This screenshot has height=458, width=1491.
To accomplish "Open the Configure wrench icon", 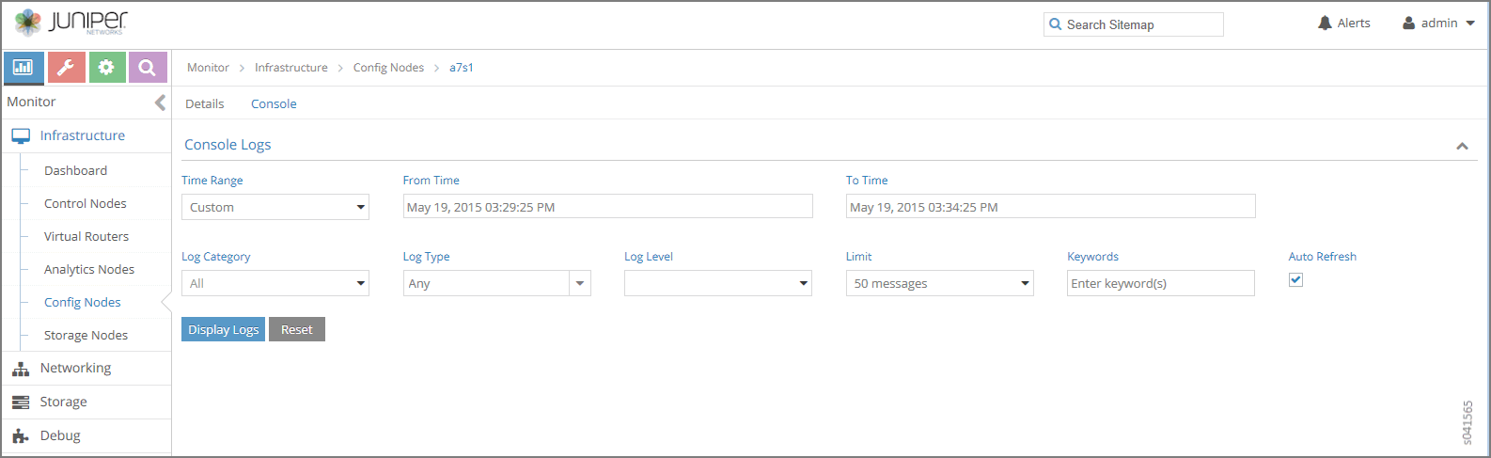I will pos(65,68).
